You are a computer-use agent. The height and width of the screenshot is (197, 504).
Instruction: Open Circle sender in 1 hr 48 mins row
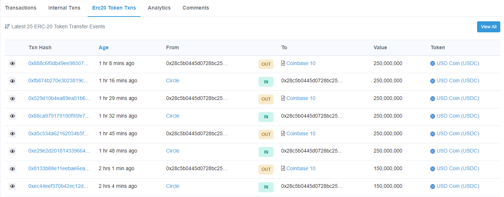173,151
